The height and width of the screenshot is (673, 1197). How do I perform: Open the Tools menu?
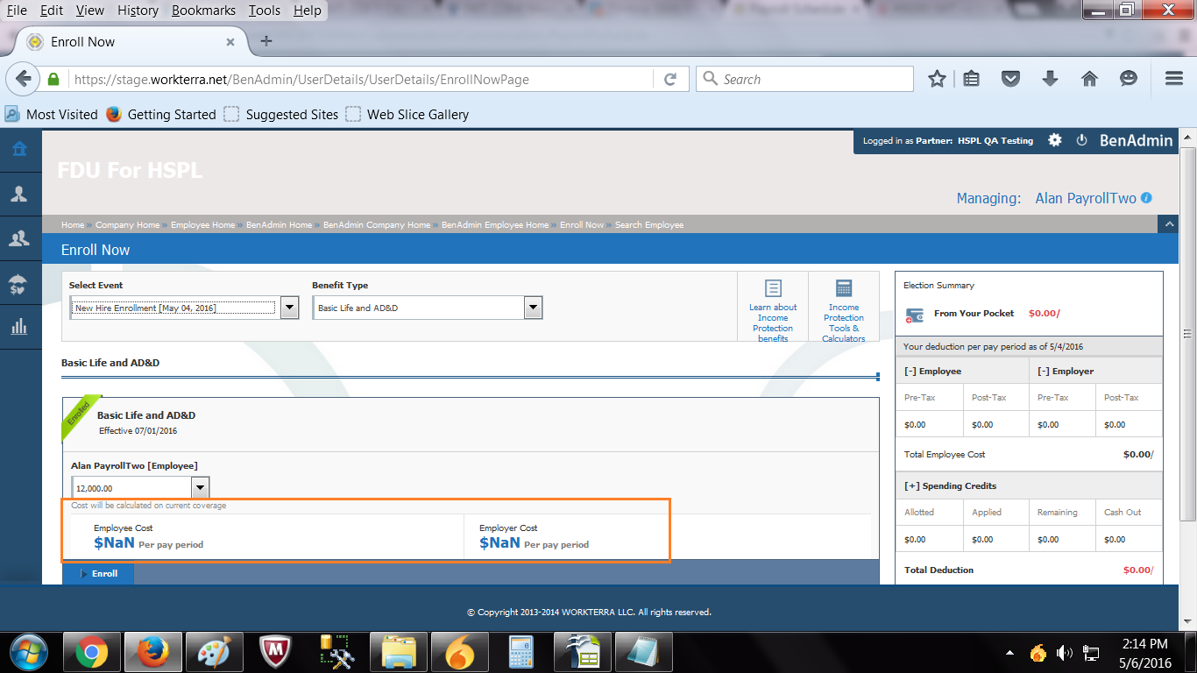264,11
